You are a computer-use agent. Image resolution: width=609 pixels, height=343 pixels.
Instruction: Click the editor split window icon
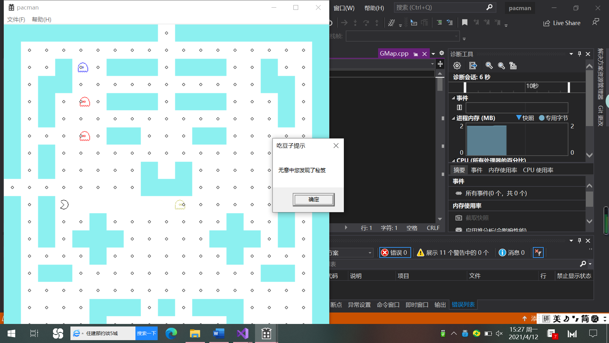pos(440,64)
